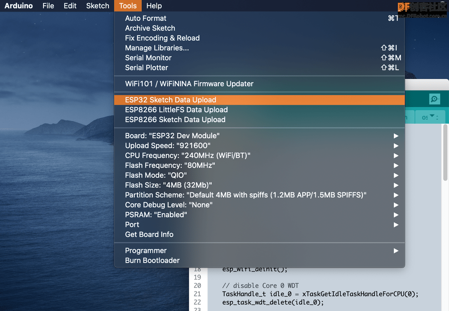The height and width of the screenshot is (311, 449).
Task: Run ESP32 Sketch Data Upload
Action: (x=260, y=100)
